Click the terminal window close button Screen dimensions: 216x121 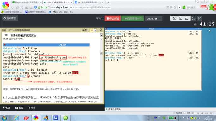(201, 29)
